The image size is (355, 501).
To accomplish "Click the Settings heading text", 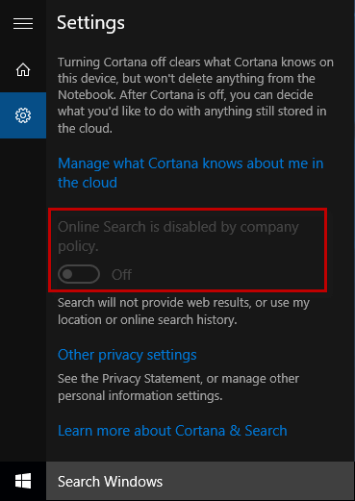I will coord(90,23).
